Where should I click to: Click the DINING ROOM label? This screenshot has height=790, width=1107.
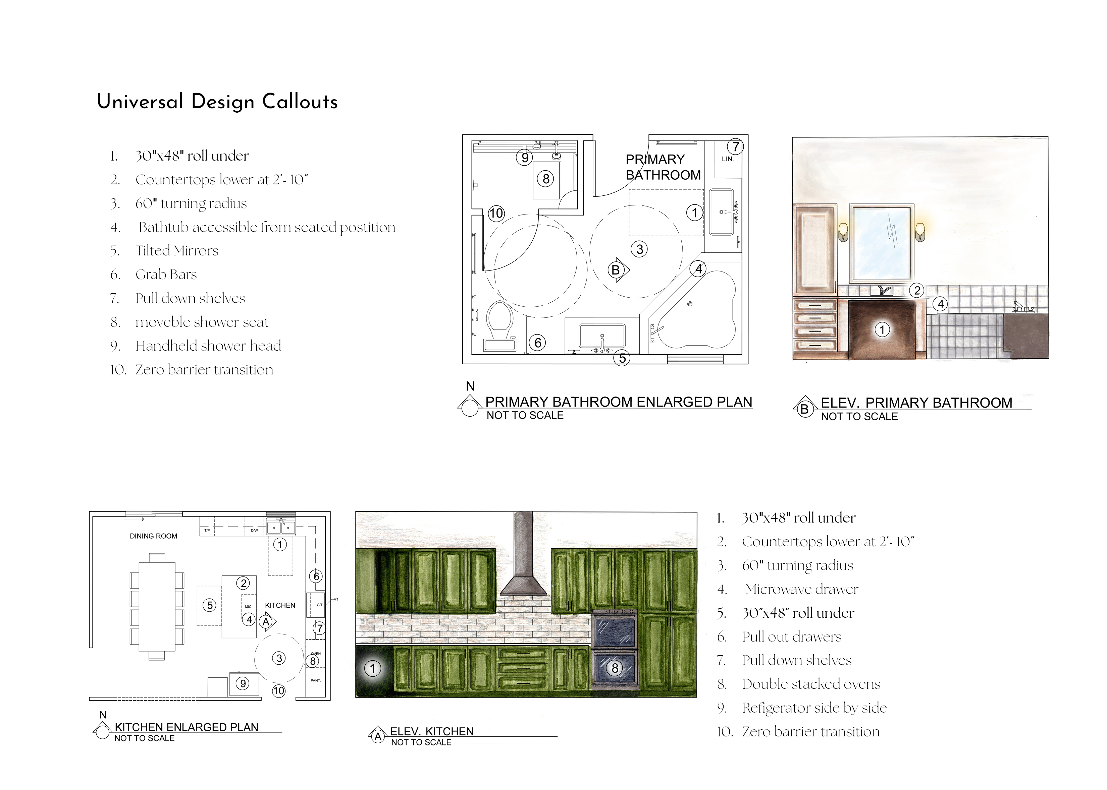tap(153, 536)
